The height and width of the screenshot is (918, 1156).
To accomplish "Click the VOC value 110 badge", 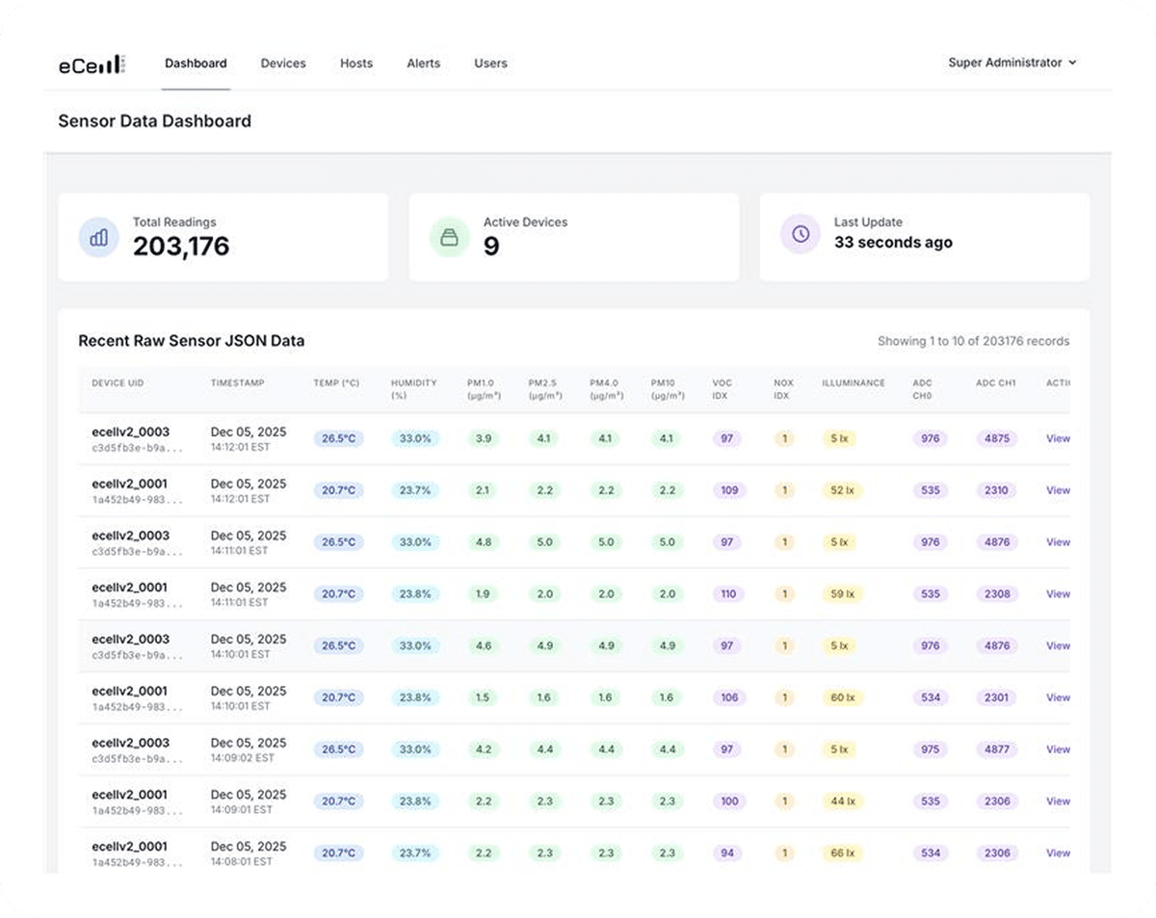I will coord(728,594).
